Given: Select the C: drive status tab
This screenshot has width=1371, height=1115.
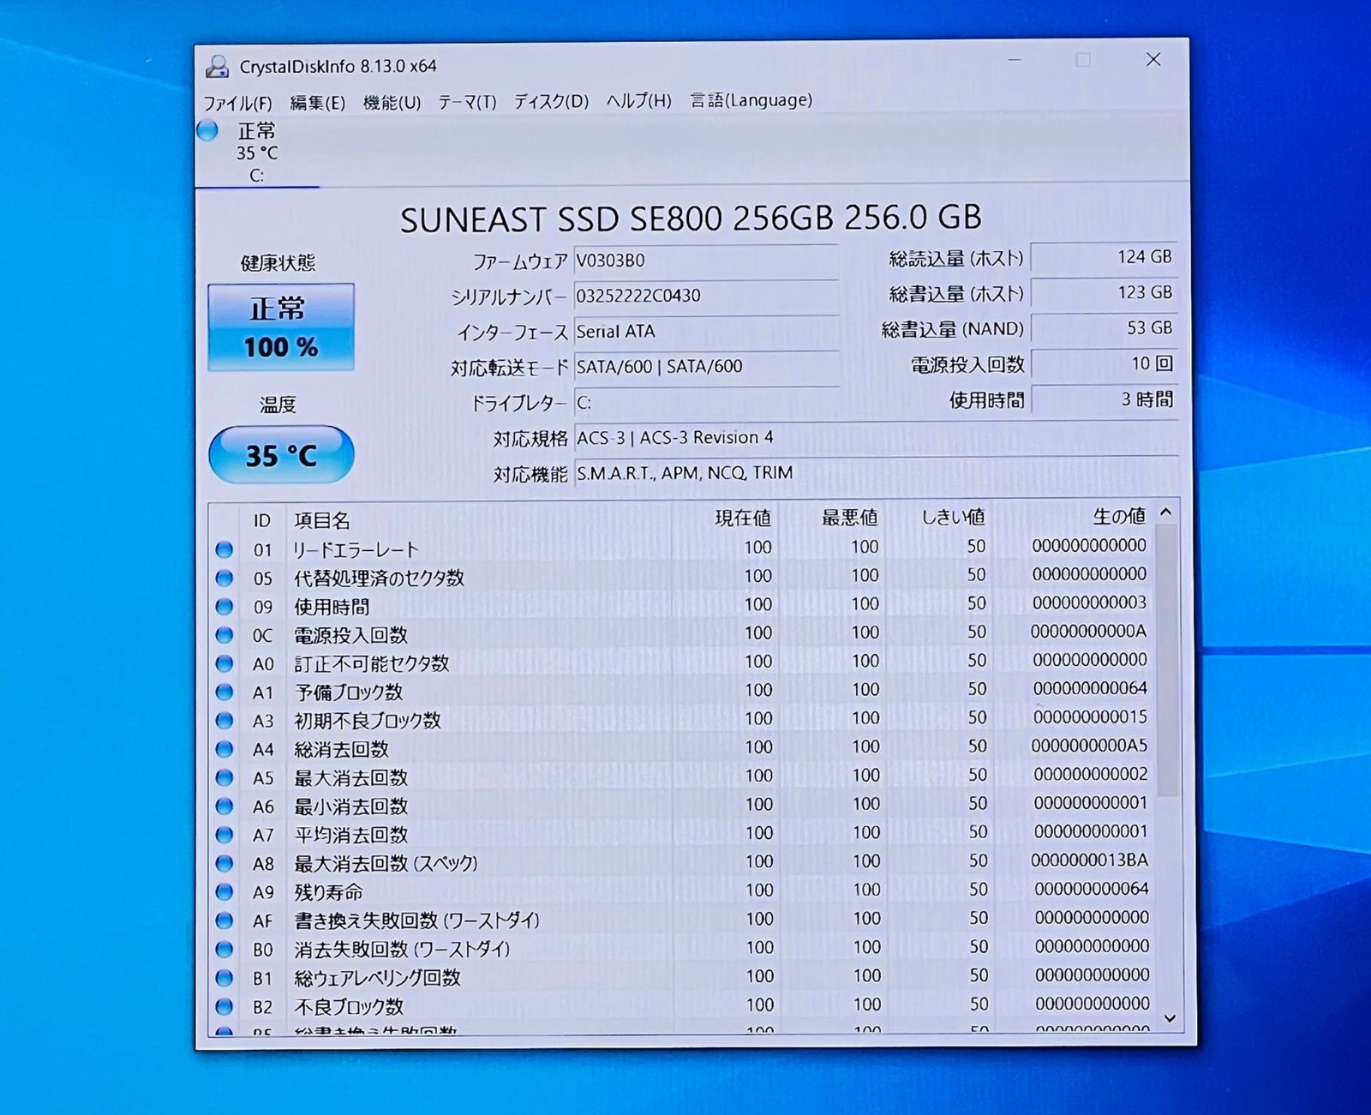Looking at the screenshot, I should pyautogui.click(x=257, y=153).
